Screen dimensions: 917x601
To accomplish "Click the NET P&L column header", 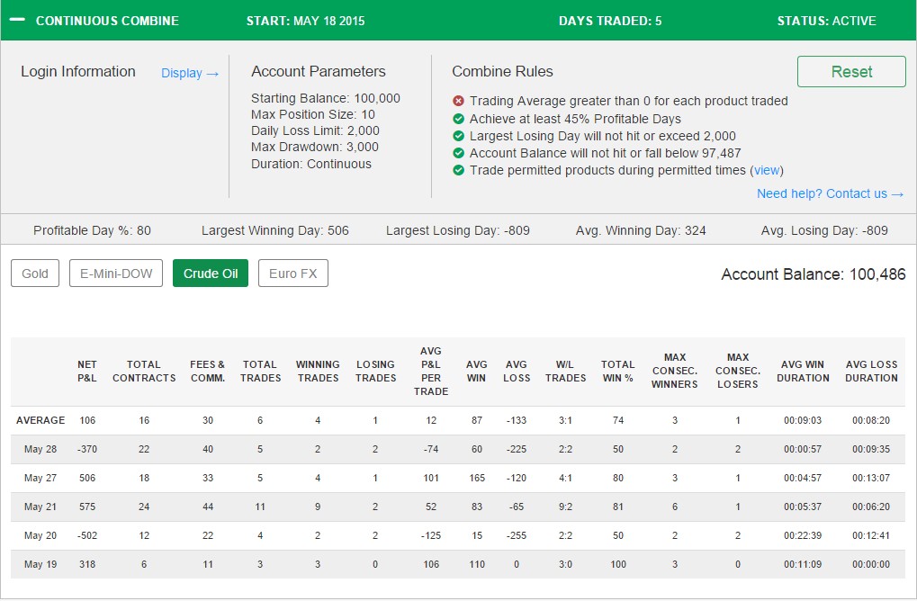I will (x=87, y=372).
